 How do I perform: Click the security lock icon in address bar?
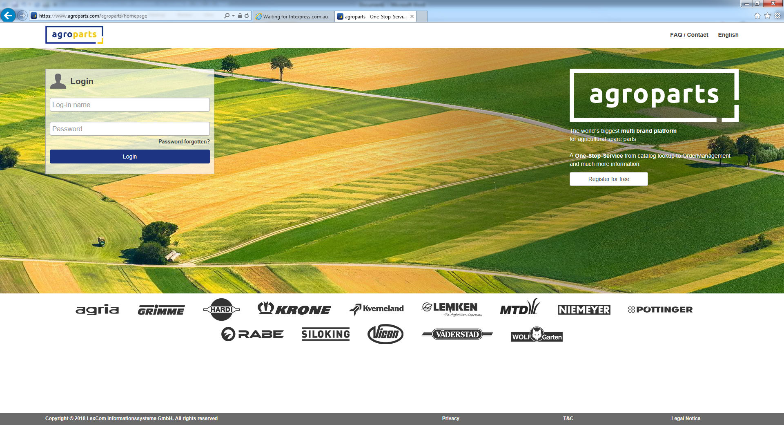240,16
